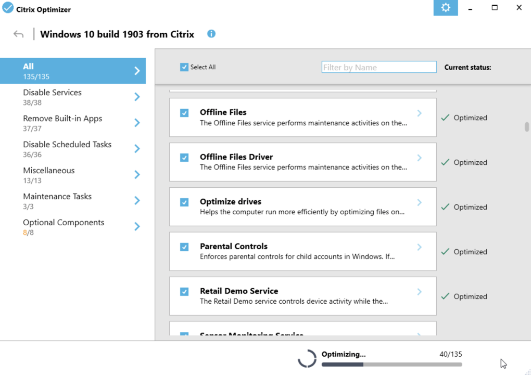The height and width of the screenshot is (375, 531).
Task: Click the Parental Controls title text
Action: 234,247
